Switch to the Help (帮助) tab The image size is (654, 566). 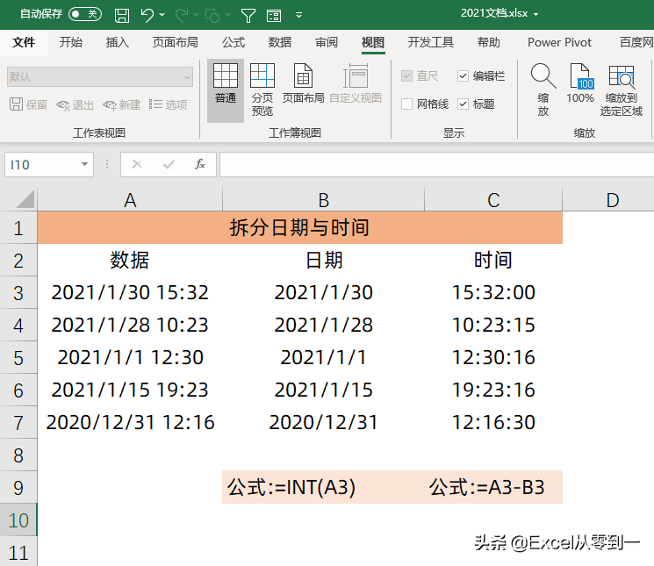point(488,42)
